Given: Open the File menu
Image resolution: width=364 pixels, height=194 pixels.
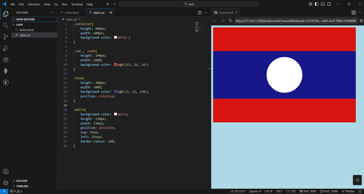Looking at the screenshot, I should point(12,4).
